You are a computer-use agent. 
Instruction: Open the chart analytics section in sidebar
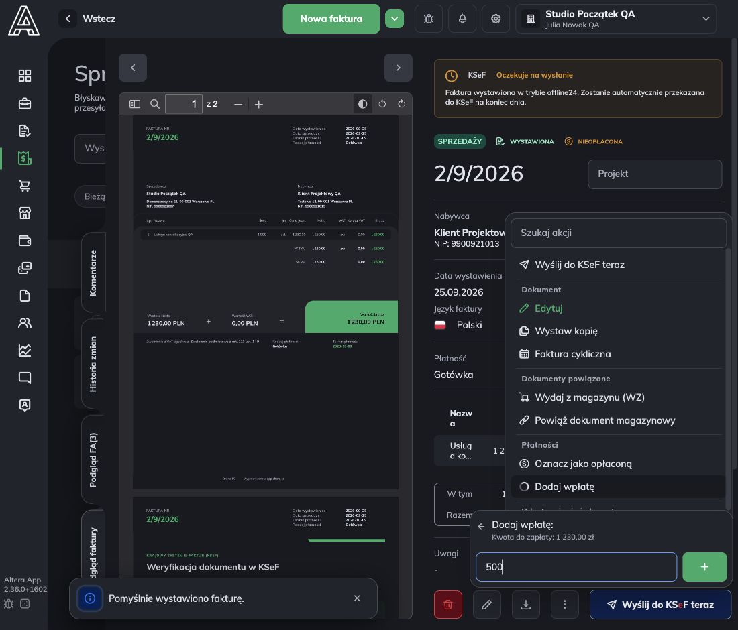[24, 351]
